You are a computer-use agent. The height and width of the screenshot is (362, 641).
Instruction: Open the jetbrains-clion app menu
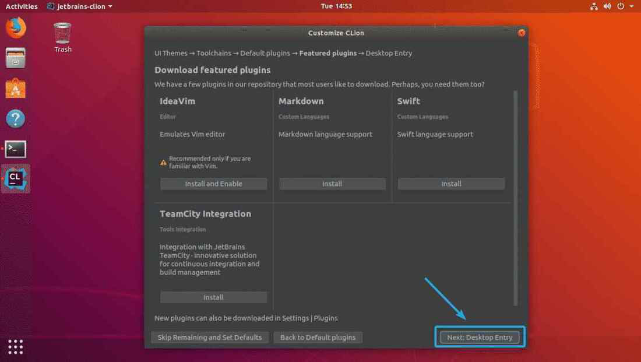(x=80, y=6)
